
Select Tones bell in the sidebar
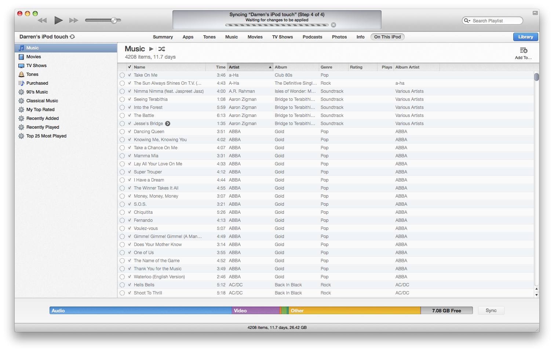pyautogui.click(x=66, y=74)
